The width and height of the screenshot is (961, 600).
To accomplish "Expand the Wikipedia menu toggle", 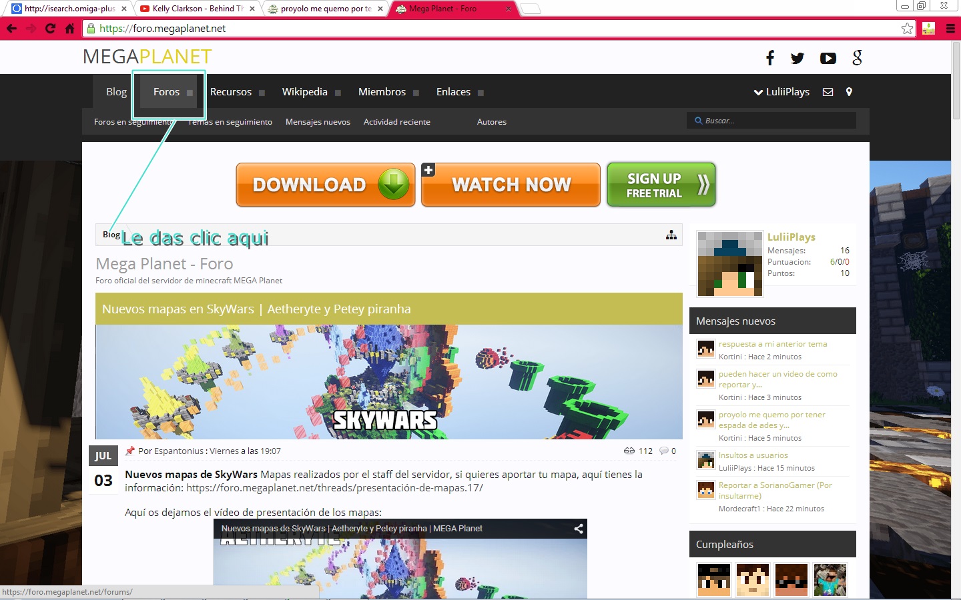I will pos(338,93).
